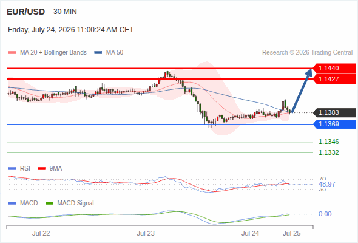Screen dimensions: 358x243
Task: Click the Jul 23 date axis marker
Action: click(146, 233)
